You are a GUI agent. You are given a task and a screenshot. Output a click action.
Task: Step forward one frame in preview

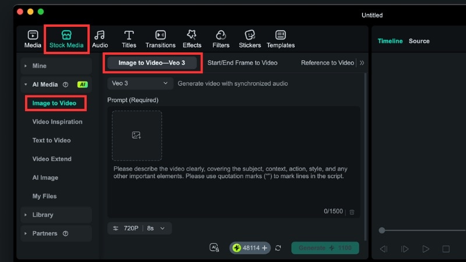(x=404, y=249)
